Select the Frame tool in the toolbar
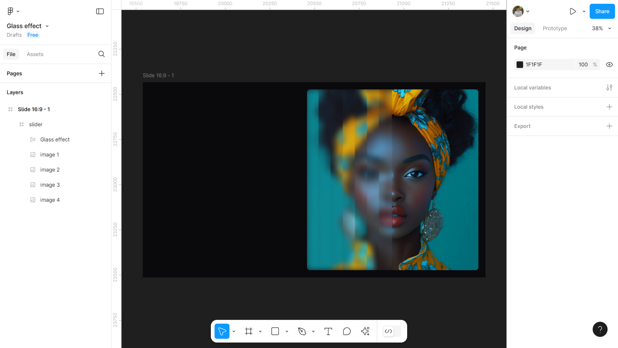Viewport: 618px width, 348px height. (249, 331)
